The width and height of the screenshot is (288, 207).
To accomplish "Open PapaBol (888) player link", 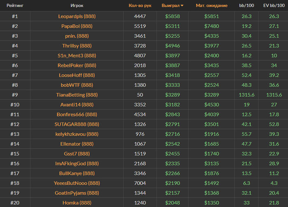I will coord(77,26).
